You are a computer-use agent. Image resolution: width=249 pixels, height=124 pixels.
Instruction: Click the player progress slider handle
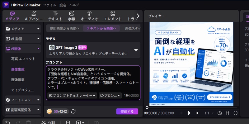[147, 107]
